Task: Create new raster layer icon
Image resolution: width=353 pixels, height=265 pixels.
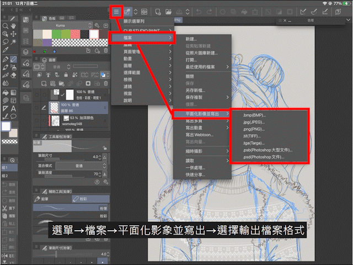Action: pyautogui.click(x=44, y=83)
